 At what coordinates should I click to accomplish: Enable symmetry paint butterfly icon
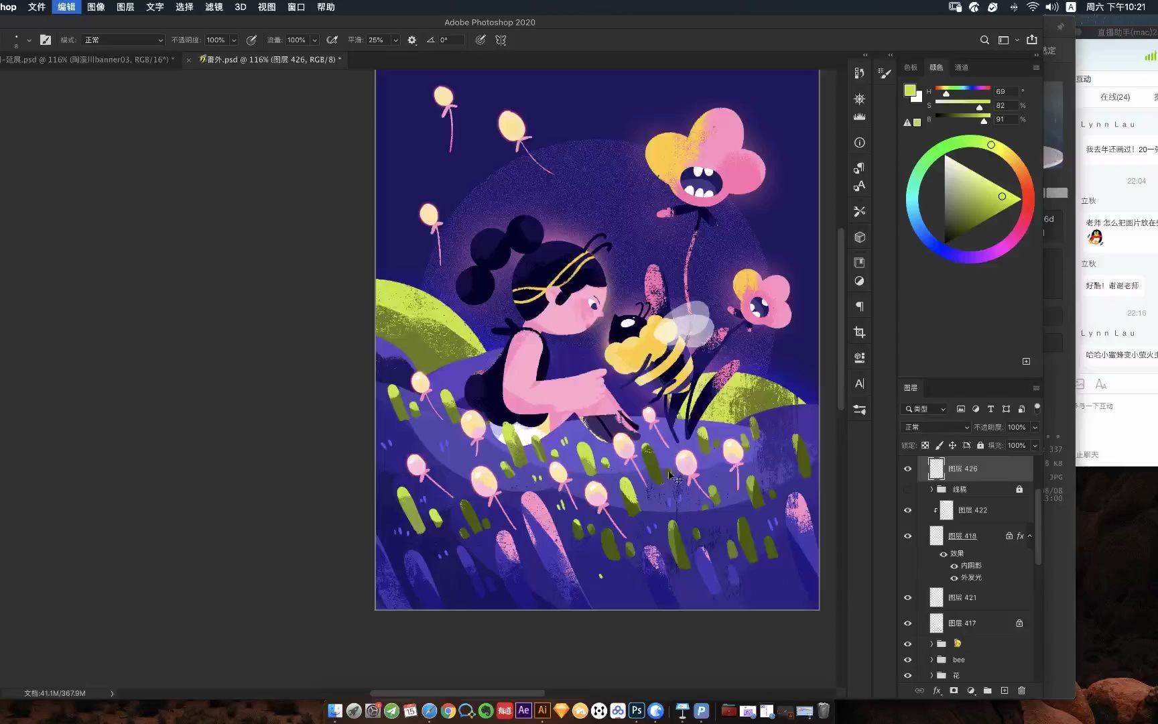pyautogui.click(x=501, y=40)
